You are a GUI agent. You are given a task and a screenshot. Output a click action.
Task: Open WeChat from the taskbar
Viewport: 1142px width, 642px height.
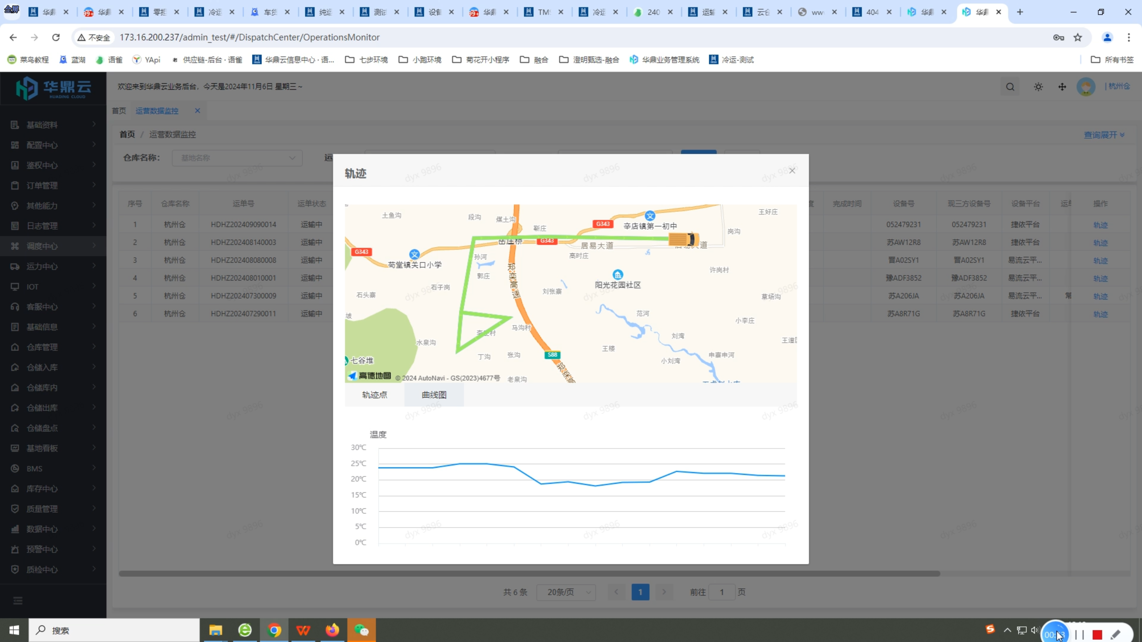pos(361,630)
